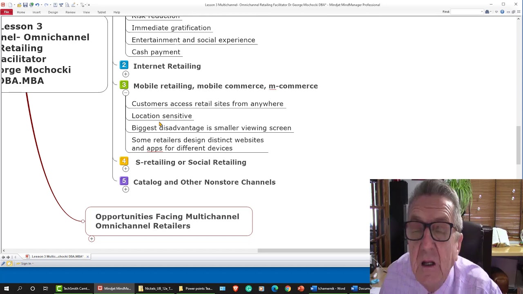Open Brave browser from taskbar
The width and height of the screenshot is (523, 294).
235,289
